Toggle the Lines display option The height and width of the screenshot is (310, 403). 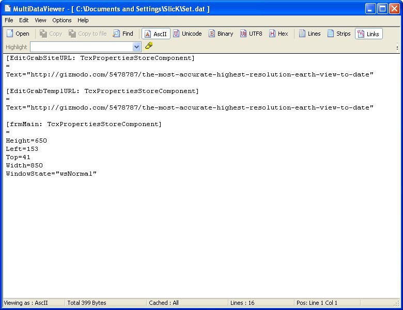click(x=309, y=34)
